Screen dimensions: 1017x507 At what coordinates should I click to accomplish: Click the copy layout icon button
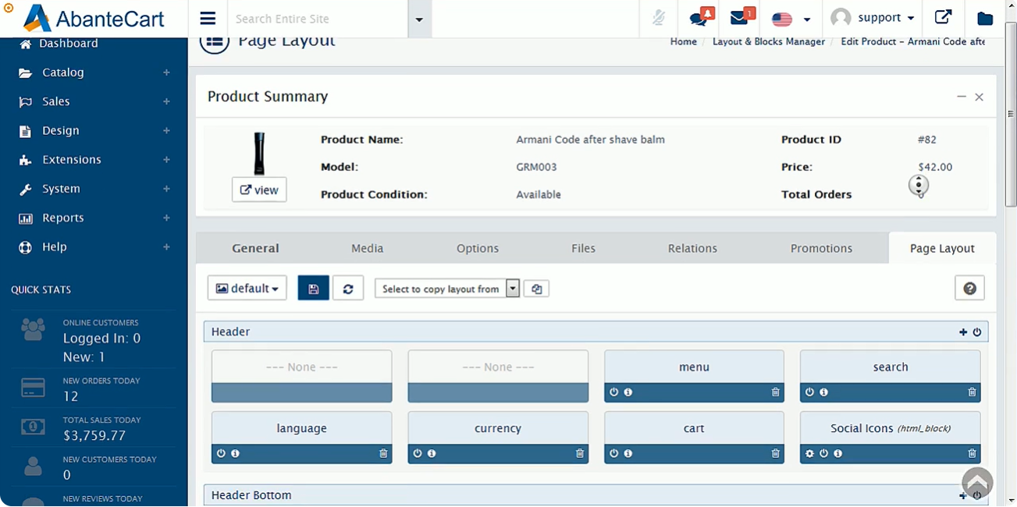pos(536,289)
